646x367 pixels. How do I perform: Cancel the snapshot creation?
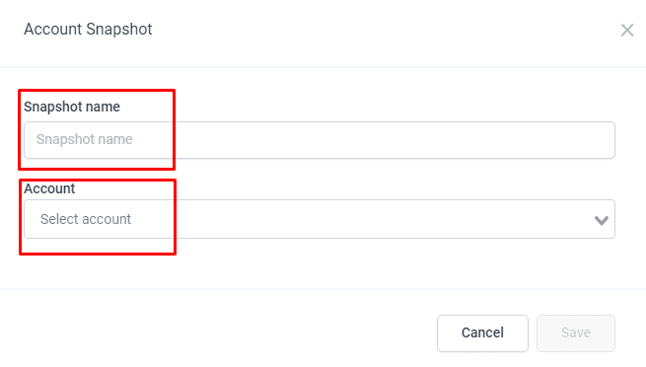coord(482,333)
